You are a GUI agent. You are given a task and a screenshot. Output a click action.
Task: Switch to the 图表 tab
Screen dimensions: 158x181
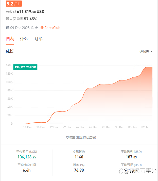pos(10,39)
